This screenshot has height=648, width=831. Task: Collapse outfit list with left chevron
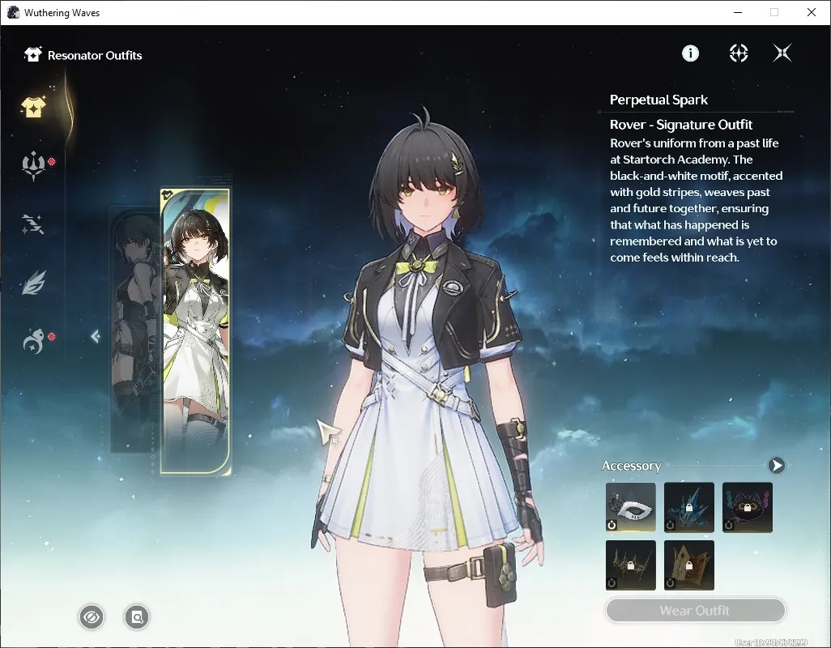coord(96,336)
